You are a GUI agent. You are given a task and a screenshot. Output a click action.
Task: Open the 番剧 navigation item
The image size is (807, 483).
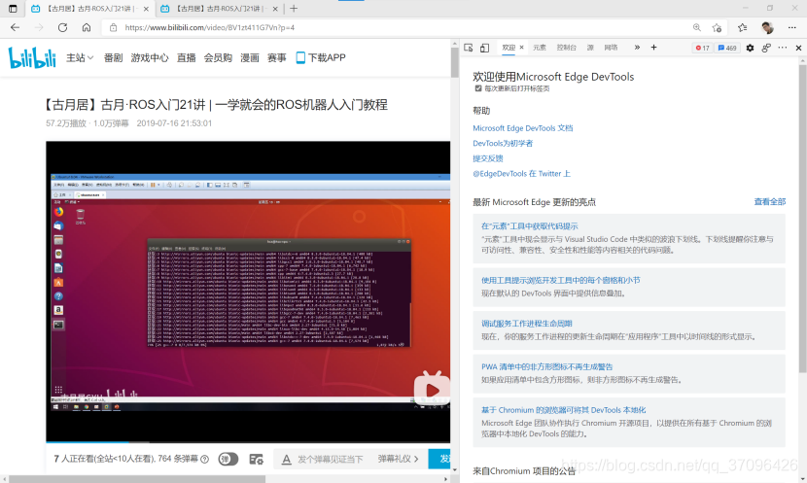(x=113, y=57)
